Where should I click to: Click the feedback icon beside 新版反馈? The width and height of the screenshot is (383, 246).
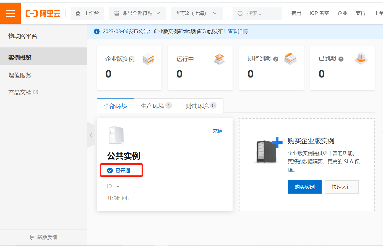coord(33,237)
